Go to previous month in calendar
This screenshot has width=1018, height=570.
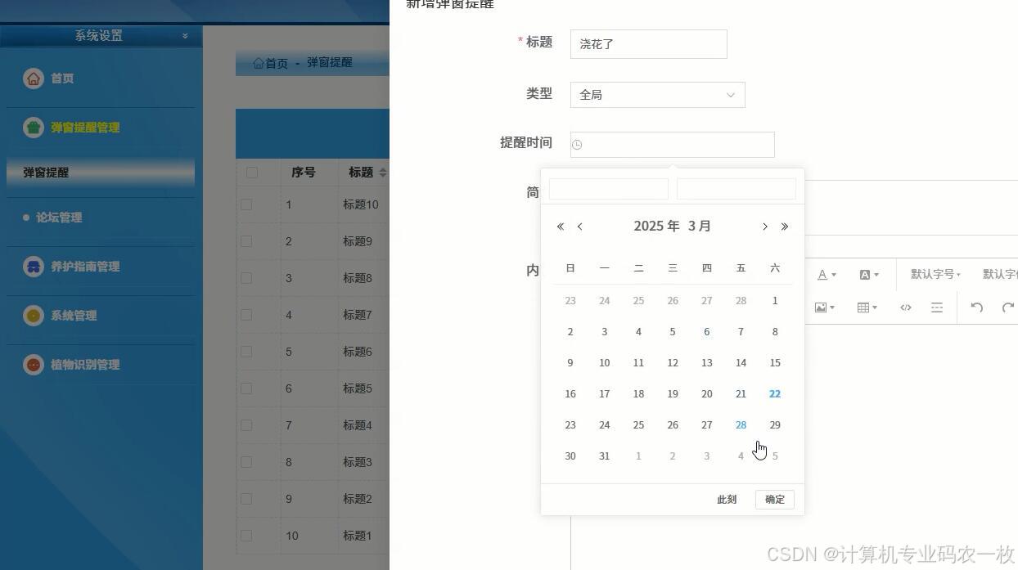pos(580,227)
